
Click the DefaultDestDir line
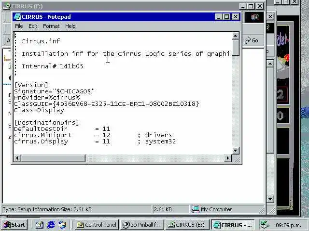62,129
